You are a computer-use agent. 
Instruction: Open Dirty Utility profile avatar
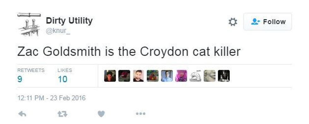point(29,24)
